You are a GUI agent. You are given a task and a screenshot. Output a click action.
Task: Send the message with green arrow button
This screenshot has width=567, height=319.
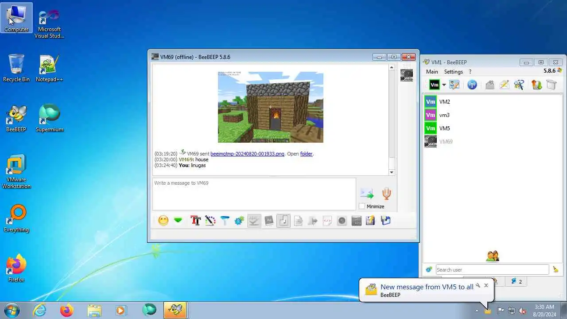point(367,194)
